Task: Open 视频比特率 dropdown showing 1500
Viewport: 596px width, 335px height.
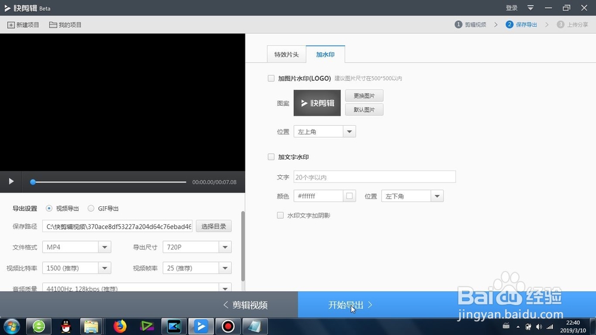Action: pos(76,268)
